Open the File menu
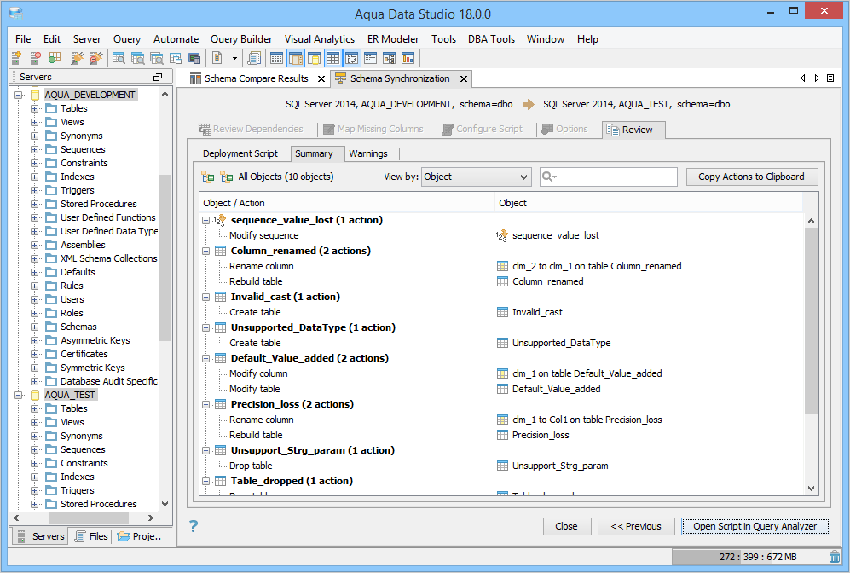The width and height of the screenshot is (850, 573). [x=23, y=39]
